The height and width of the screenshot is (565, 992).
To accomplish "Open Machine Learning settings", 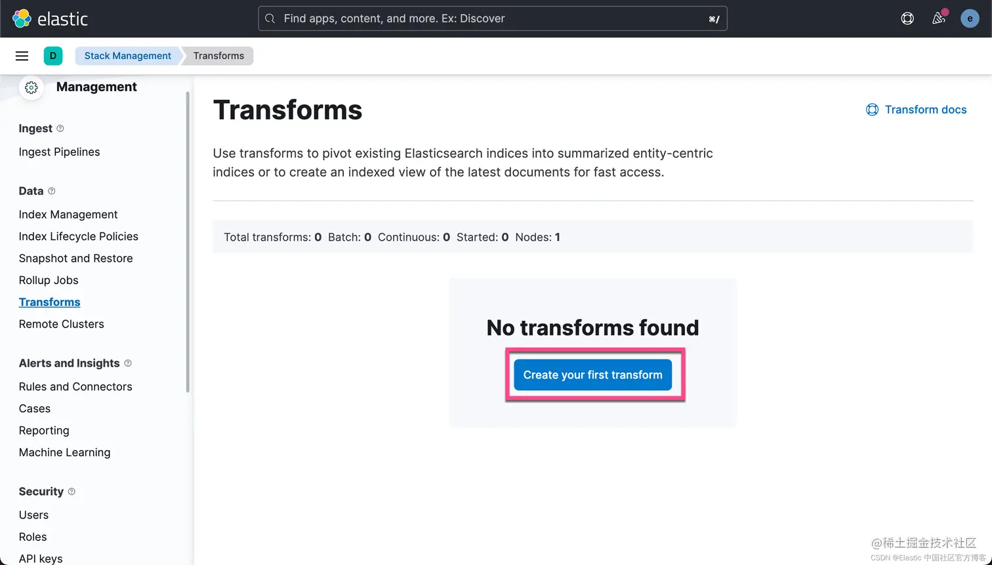I will (64, 452).
